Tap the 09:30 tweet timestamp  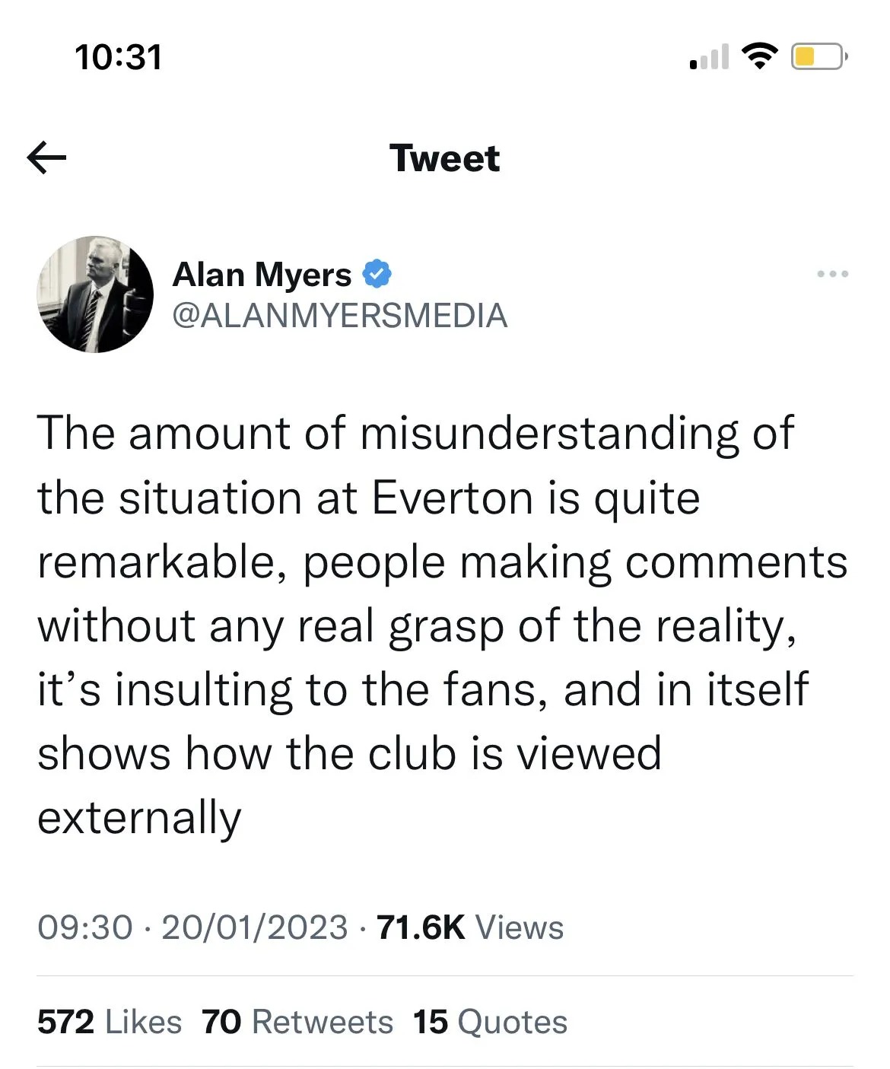(84, 927)
